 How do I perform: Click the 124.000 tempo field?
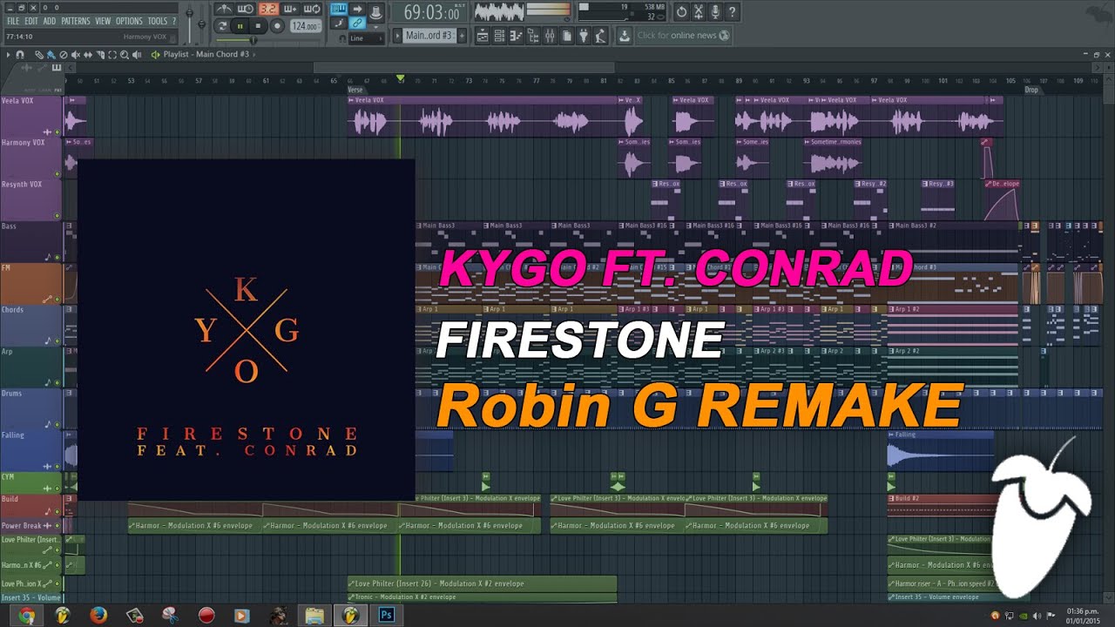(305, 26)
